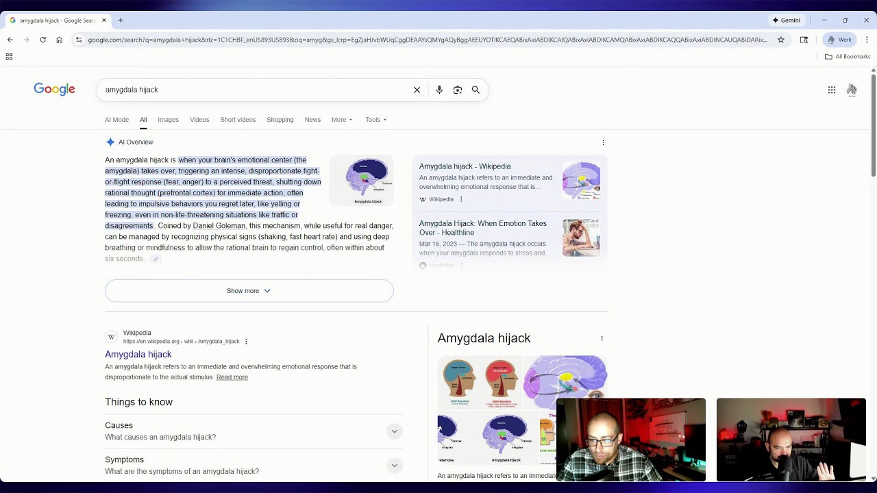Start voice search with microphone icon
This screenshot has width=877, height=493.
(439, 90)
